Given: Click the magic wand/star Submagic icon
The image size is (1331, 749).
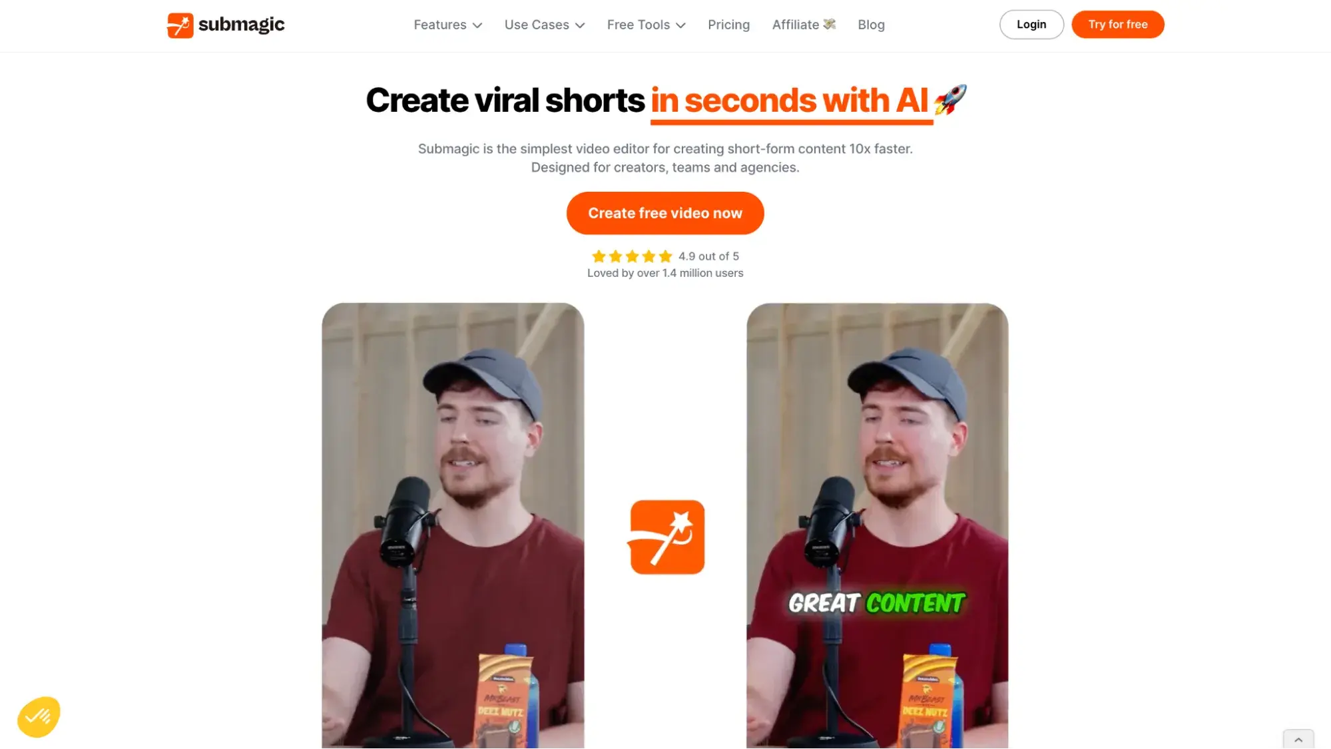Looking at the screenshot, I should pyautogui.click(x=666, y=536).
